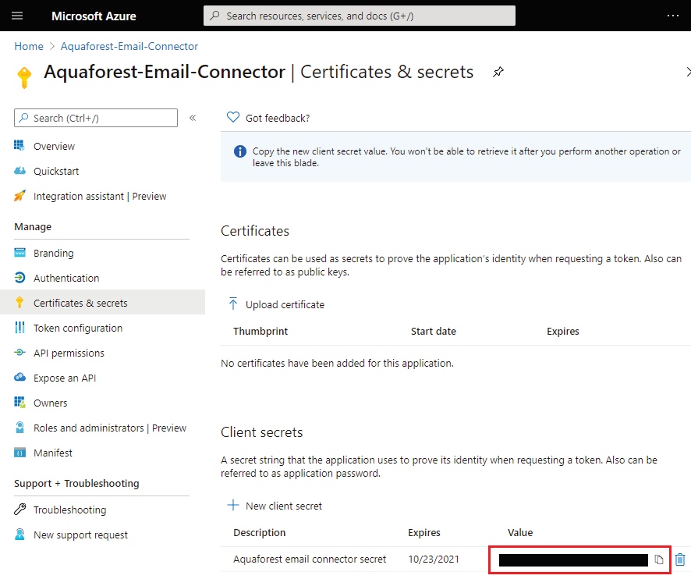Collapse the left sidebar navigation
691x579 pixels.
[193, 118]
